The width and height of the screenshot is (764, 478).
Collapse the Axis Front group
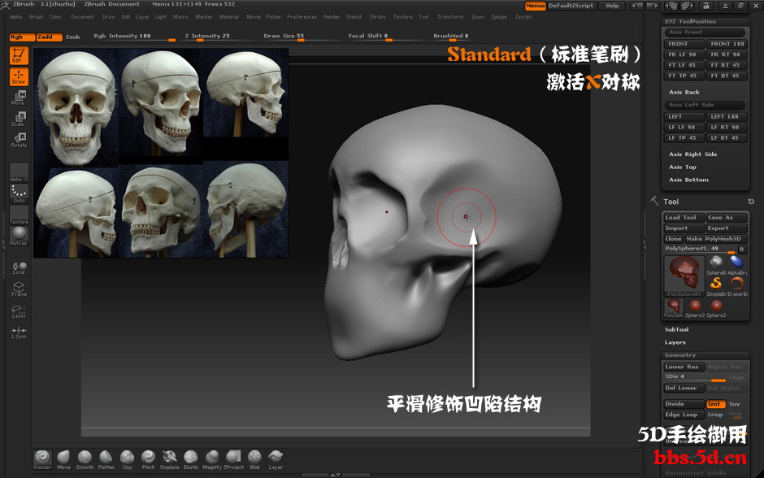click(x=705, y=33)
